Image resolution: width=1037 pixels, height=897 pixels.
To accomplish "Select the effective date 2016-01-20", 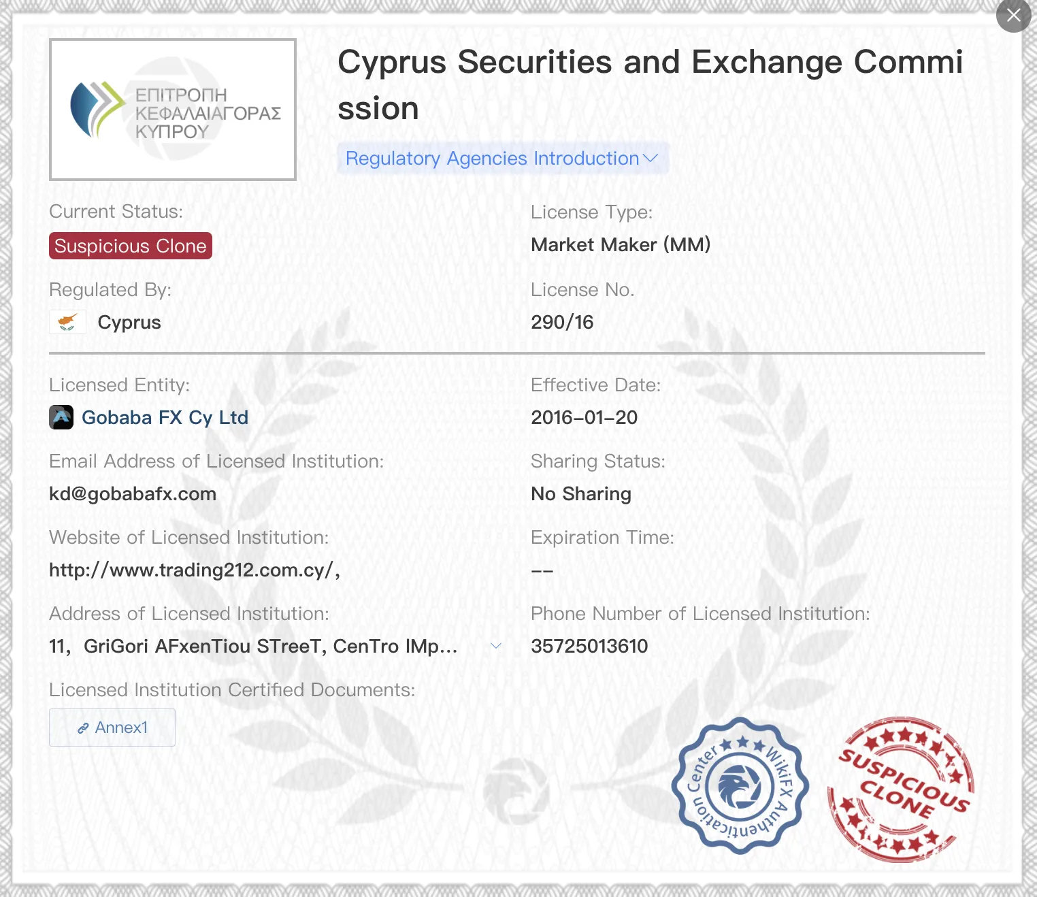I will [x=584, y=417].
